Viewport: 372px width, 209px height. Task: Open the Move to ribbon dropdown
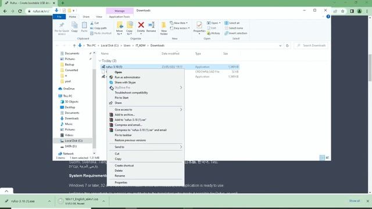pyautogui.click(x=120, y=28)
